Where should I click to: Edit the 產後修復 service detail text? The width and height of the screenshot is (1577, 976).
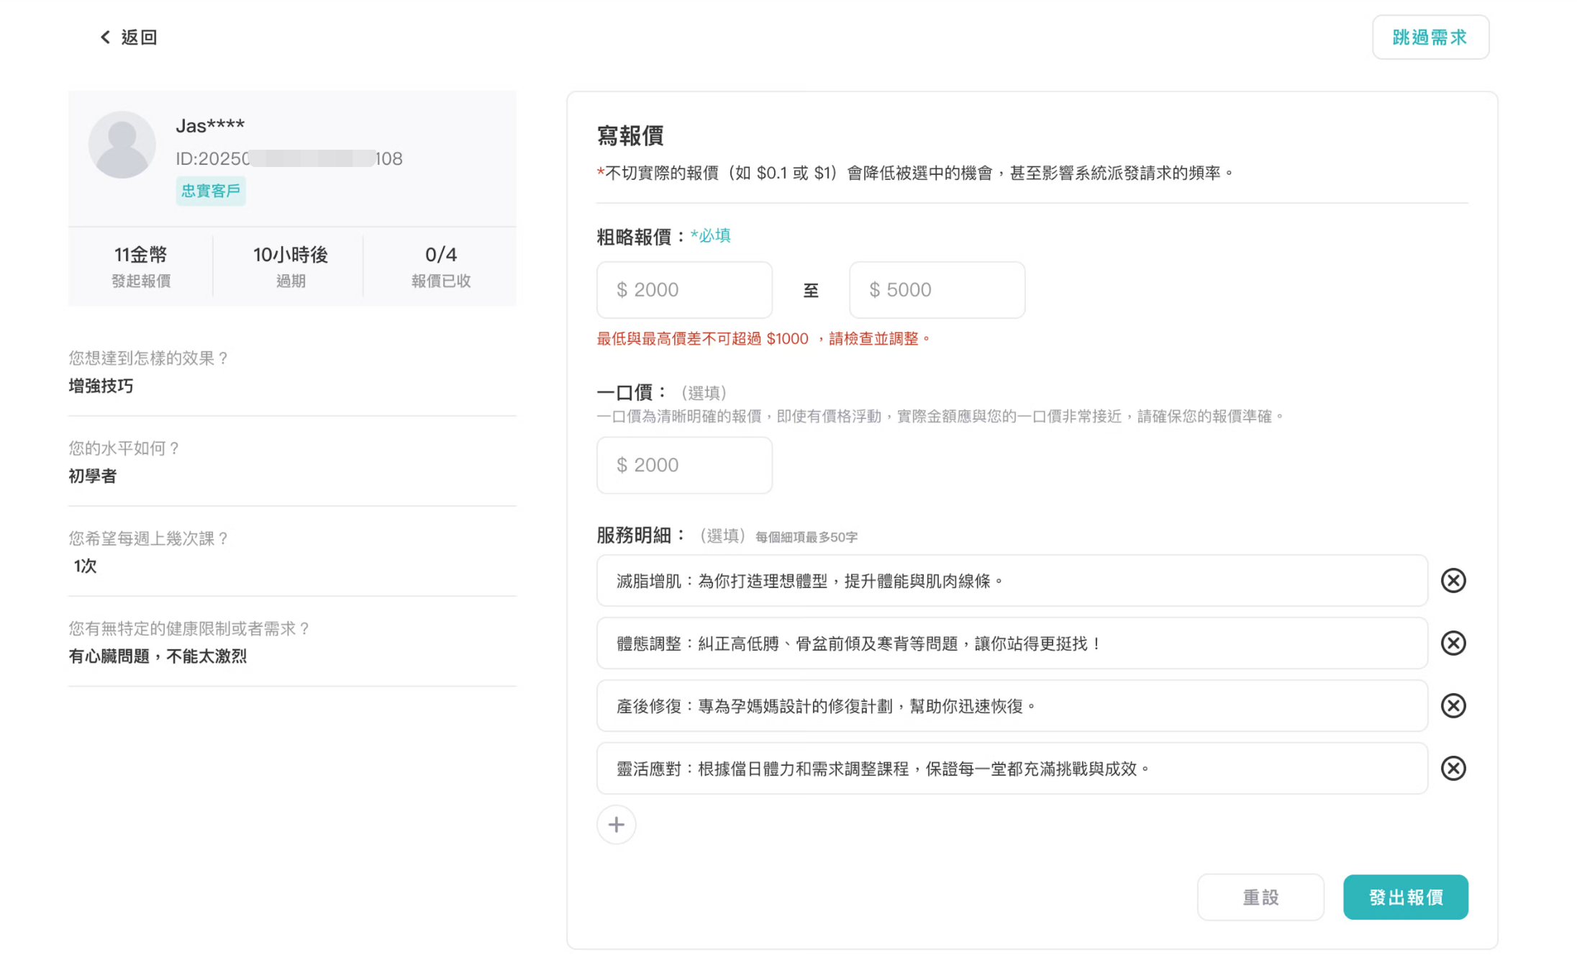[1012, 705]
